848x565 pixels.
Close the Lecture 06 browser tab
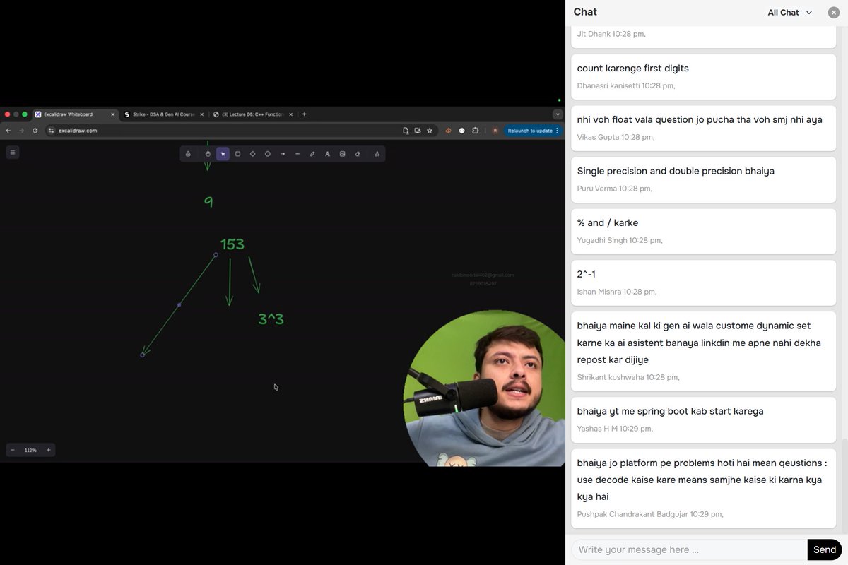290,114
